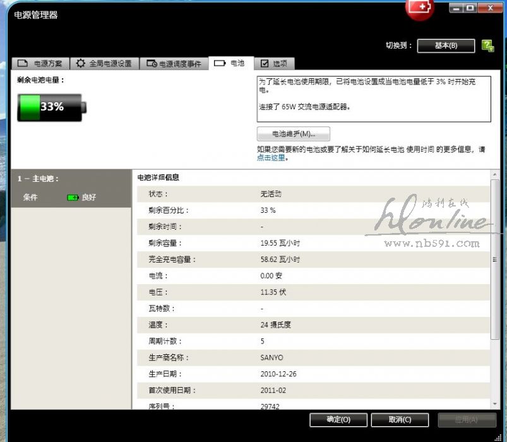
Task: Click the green 良好 battery condition icon
Action: 73,198
